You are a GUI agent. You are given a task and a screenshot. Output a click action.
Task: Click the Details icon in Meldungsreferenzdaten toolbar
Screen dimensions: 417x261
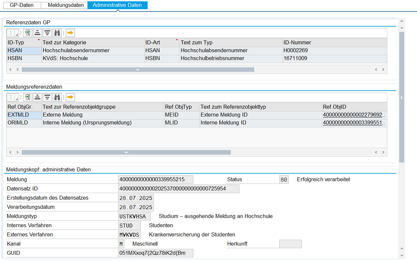click(x=27, y=97)
